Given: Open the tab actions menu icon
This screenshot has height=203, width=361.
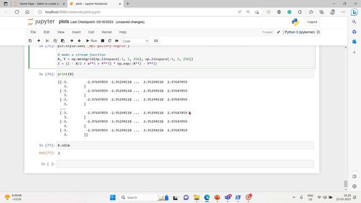Looking at the screenshot, I should pyautogui.click(x=6, y=4).
